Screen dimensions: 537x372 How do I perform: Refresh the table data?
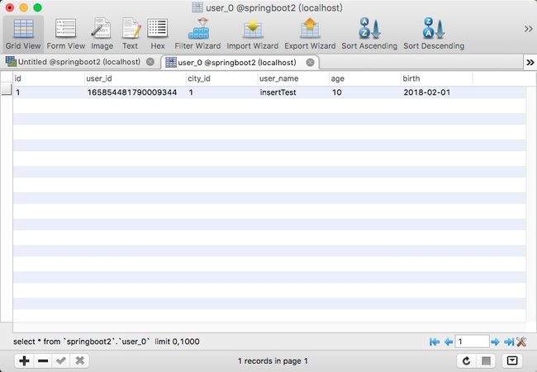tap(466, 360)
